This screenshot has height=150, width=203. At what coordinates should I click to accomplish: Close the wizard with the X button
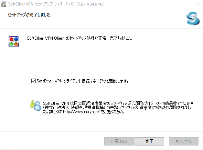pyautogui.click(x=198, y=4)
